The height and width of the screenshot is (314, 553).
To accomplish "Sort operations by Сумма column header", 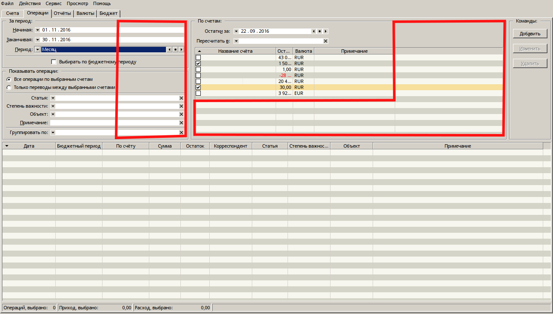I will click(165, 146).
